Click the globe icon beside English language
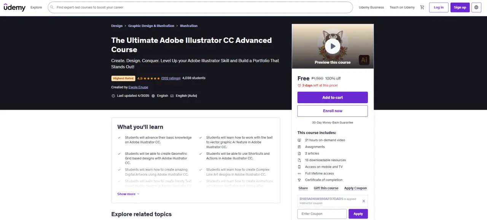The image size is (487, 220). coord(153,96)
